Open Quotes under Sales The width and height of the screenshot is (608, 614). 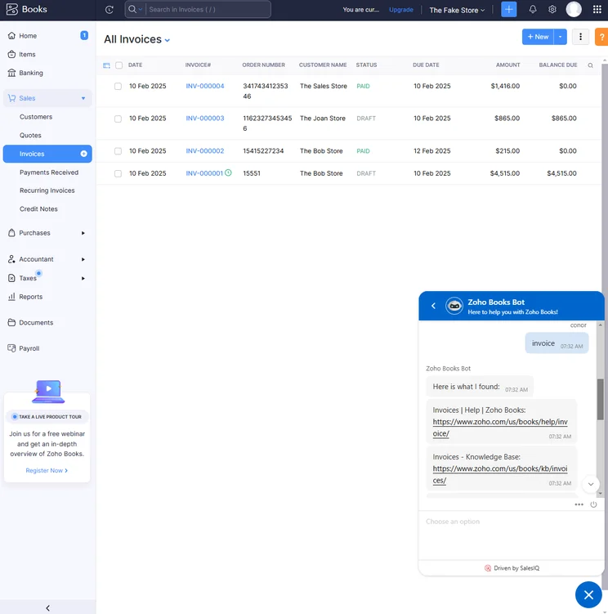30,135
